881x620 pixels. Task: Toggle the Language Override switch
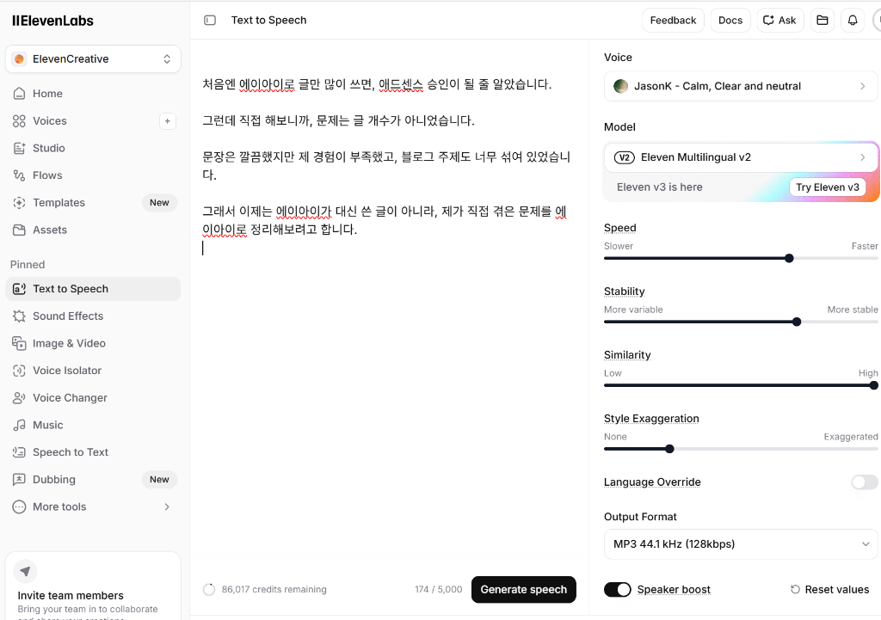pyautogui.click(x=864, y=482)
